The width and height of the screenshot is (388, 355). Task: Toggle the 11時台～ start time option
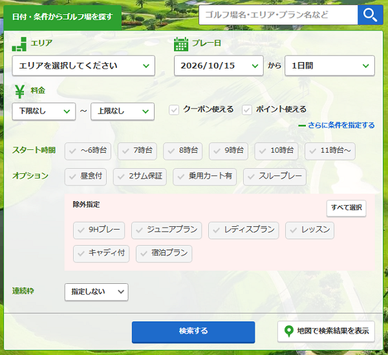coord(330,151)
